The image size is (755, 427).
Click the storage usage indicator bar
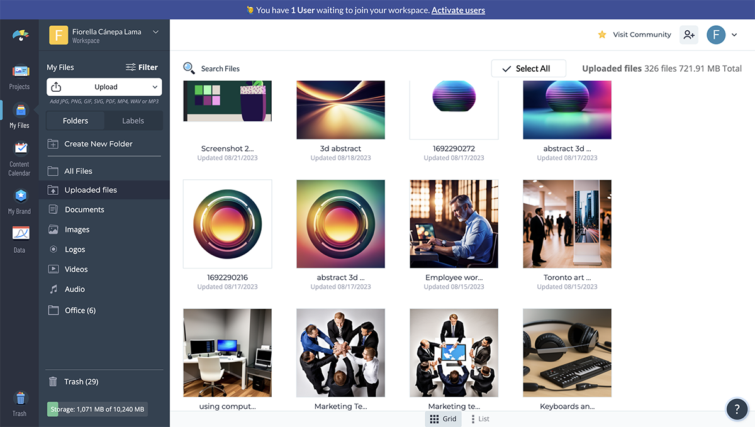pos(96,408)
